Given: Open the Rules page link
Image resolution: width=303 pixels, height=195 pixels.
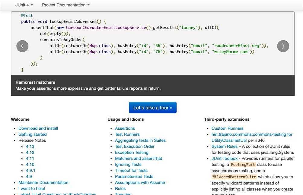Looking at the screenshot, I should click(120, 188).
